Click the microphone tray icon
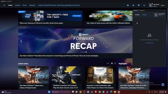 (x=152, y=92)
